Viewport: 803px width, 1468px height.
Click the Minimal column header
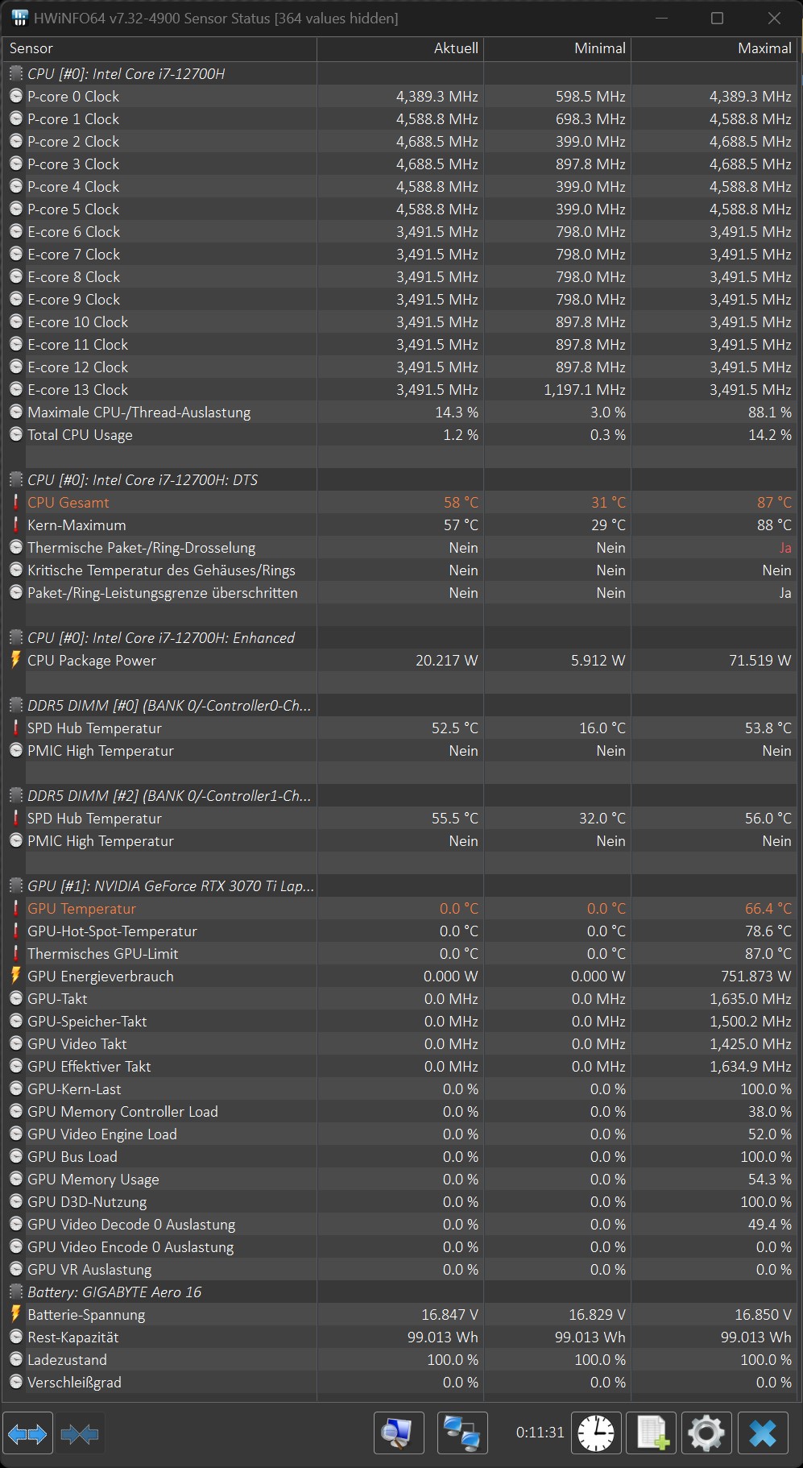(557, 48)
